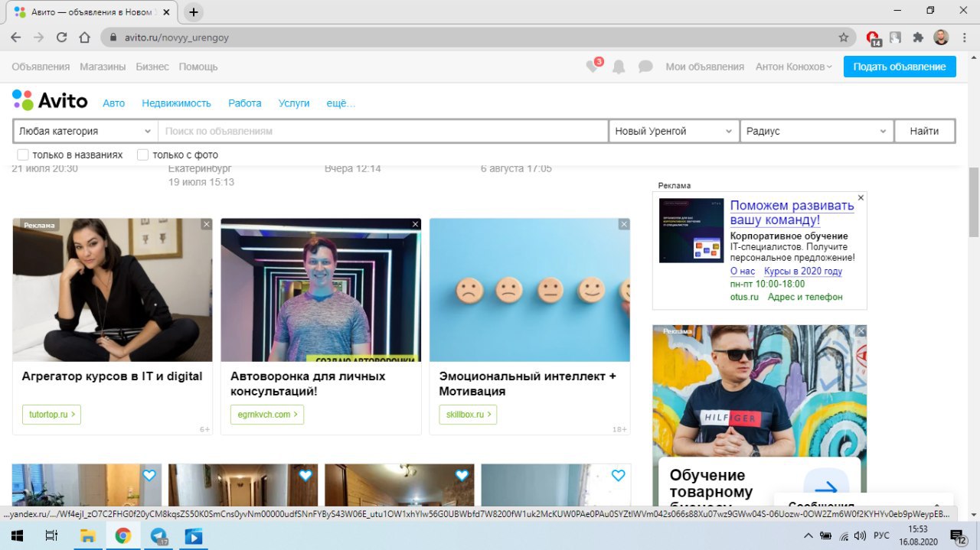
Task: Open new browser tab
Action: (x=194, y=12)
